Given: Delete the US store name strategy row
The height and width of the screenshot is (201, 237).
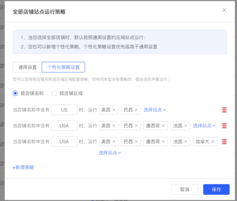Looking at the screenshot, I should pos(224,110).
